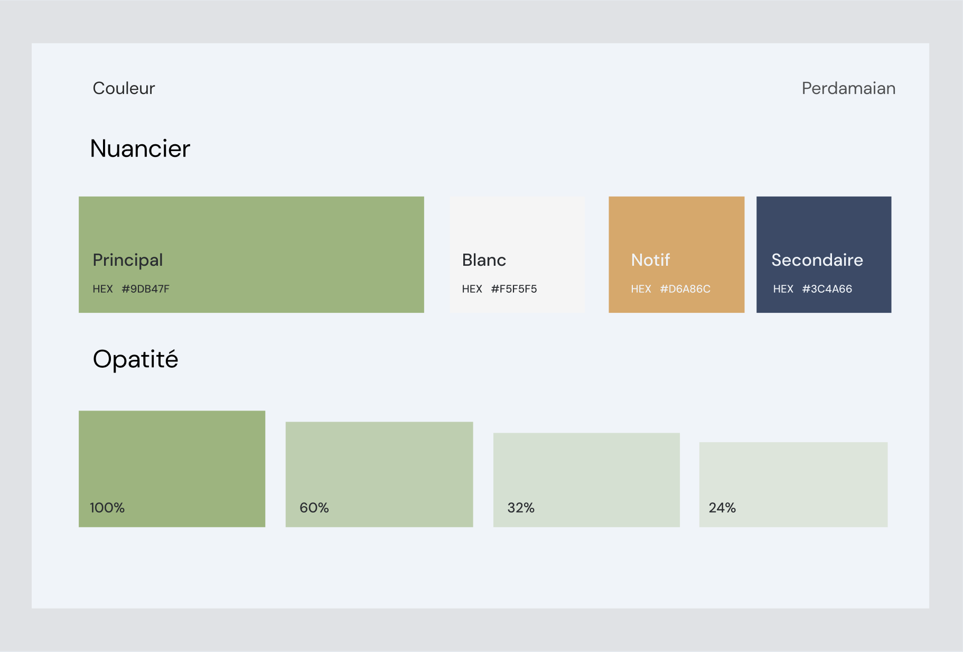Click the 60% label text

[x=314, y=508]
